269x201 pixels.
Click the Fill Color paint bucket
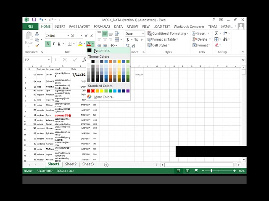80,44
